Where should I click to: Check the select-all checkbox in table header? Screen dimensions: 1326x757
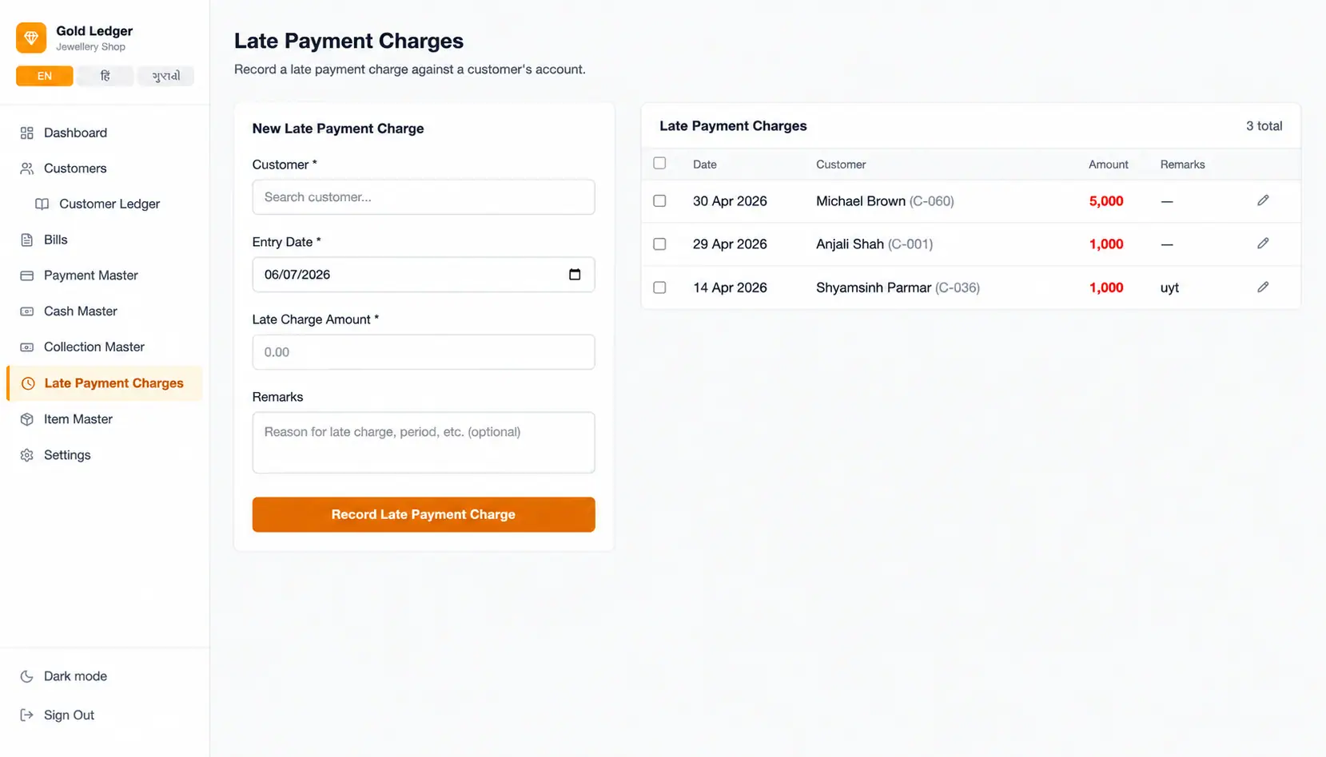pos(659,163)
